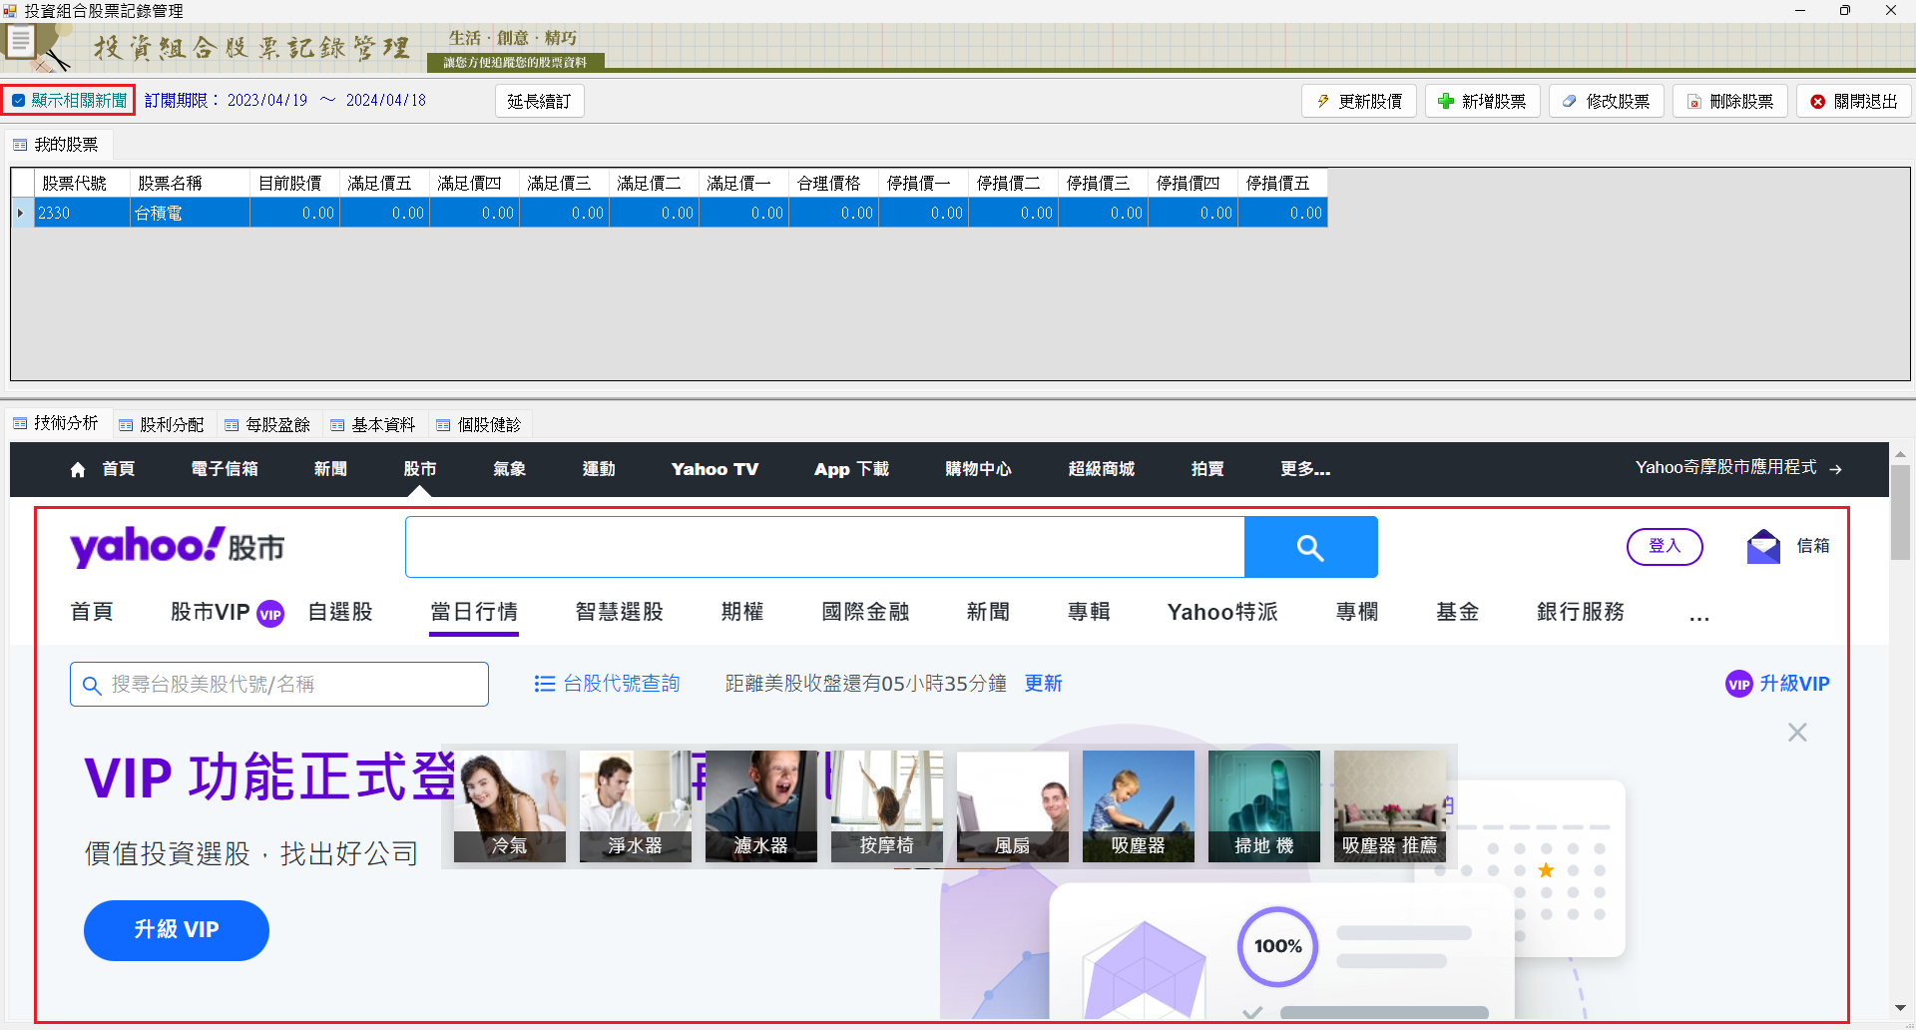Viewport: 1916px width, 1030px height.
Task: Click the 更新 link
Action: [x=1043, y=684]
